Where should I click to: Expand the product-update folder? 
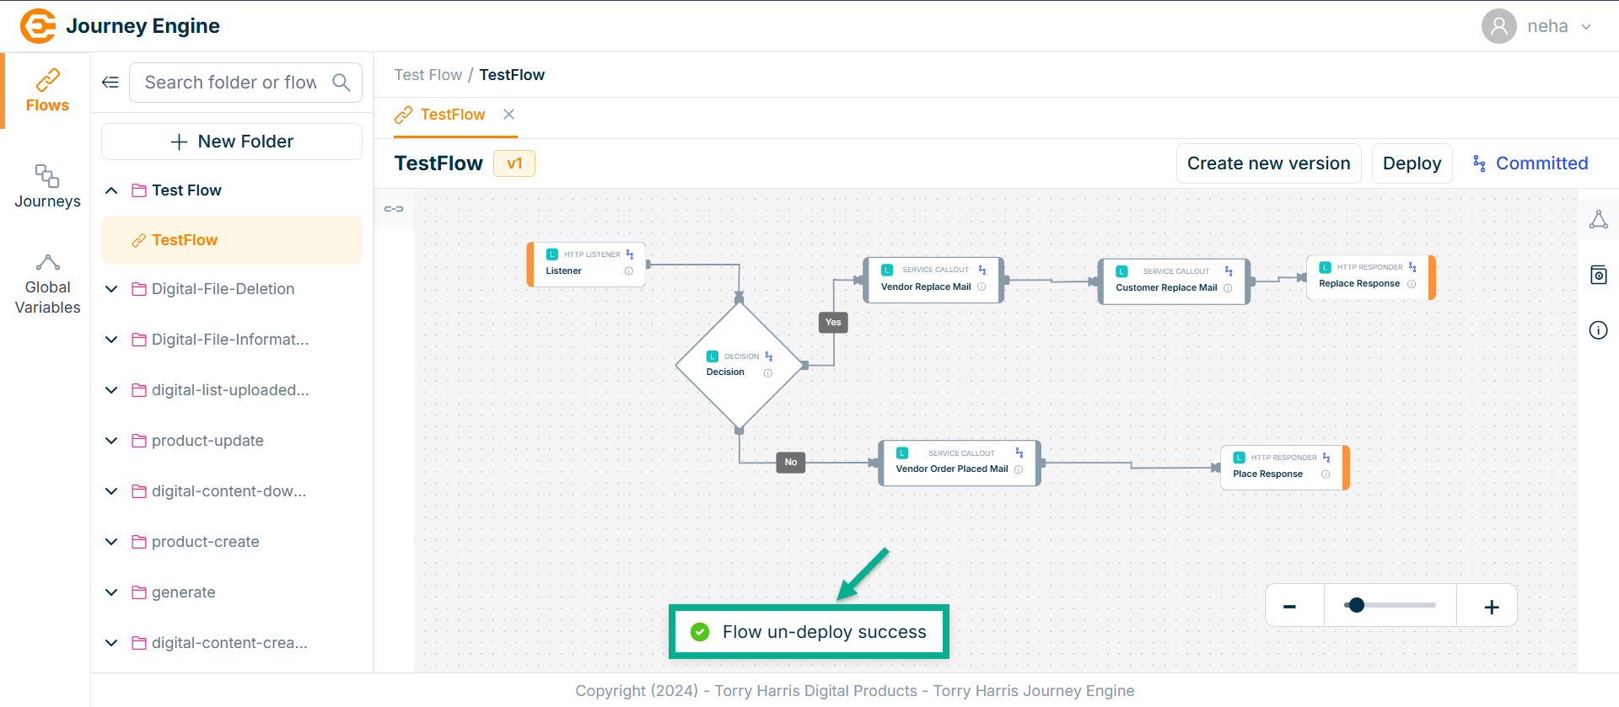tap(111, 441)
